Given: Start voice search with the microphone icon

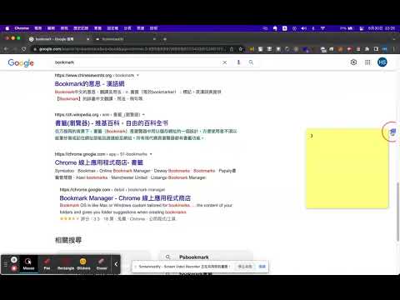Looking at the screenshot, I should 238,62.
